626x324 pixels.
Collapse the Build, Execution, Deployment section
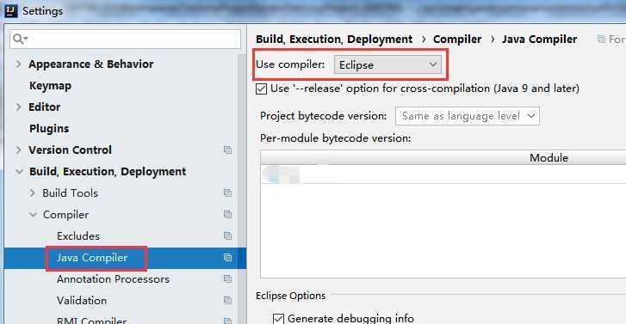19,172
